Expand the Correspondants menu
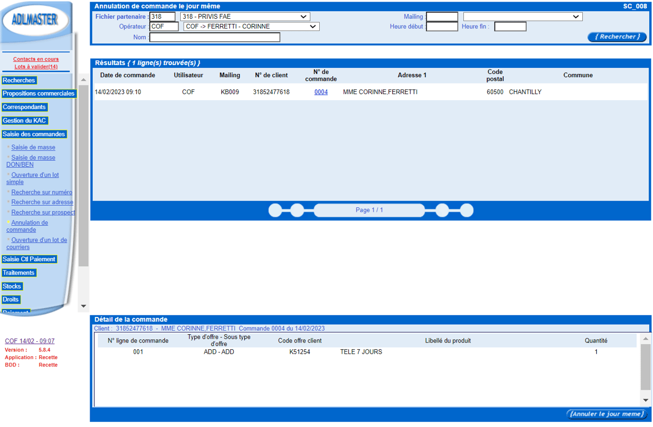653x427 pixels. [x=24, y=107]
